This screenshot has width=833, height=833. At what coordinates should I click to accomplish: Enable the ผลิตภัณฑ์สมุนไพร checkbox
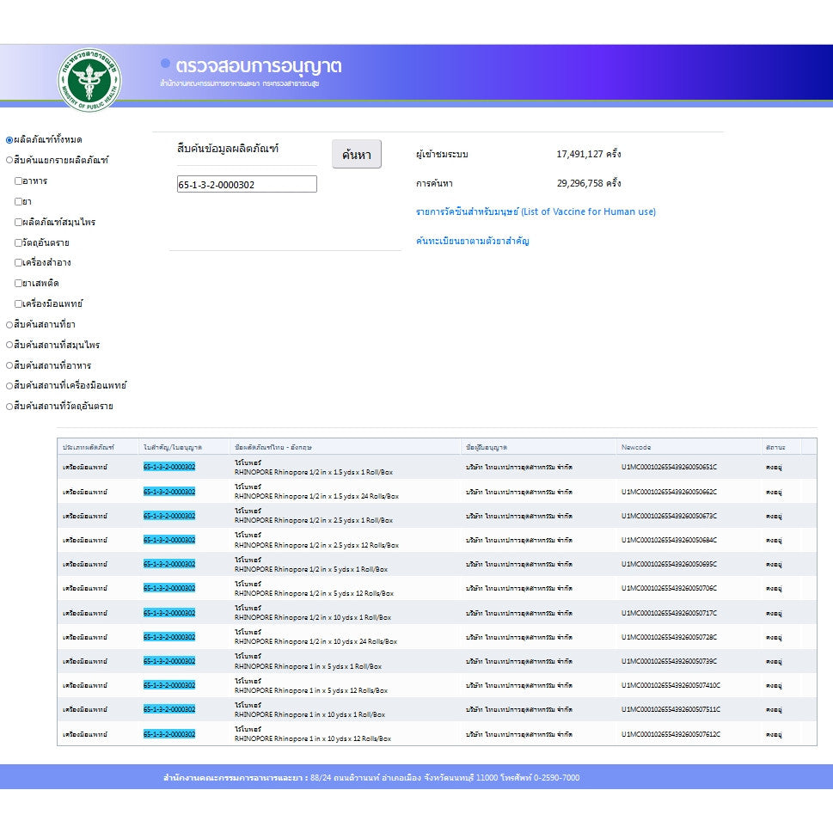pos(18,222)
